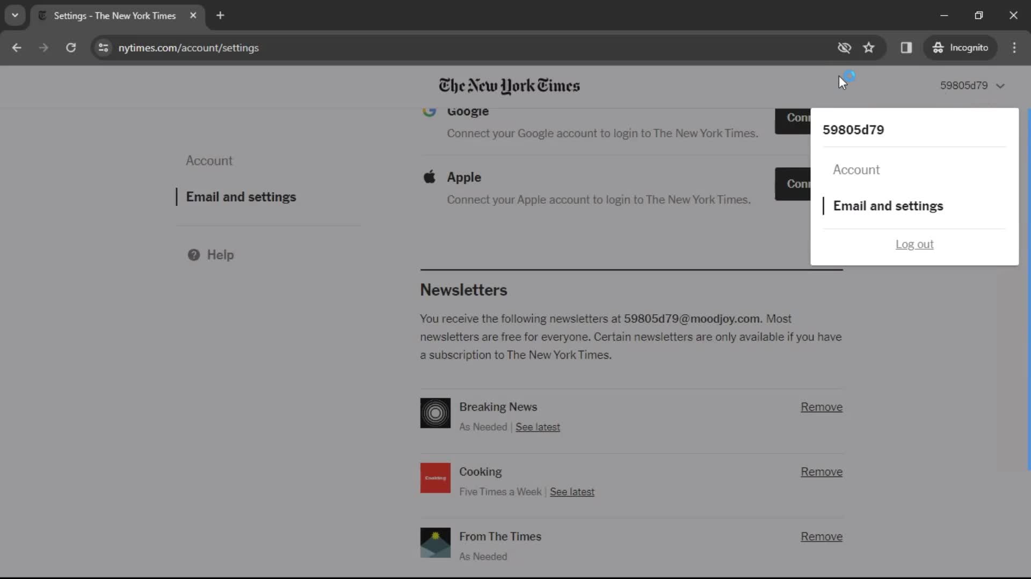The height and width of the screenshot is (579, 1031).
Task: Remove the From The Times newsletter
Action: (x=822, y=537)
